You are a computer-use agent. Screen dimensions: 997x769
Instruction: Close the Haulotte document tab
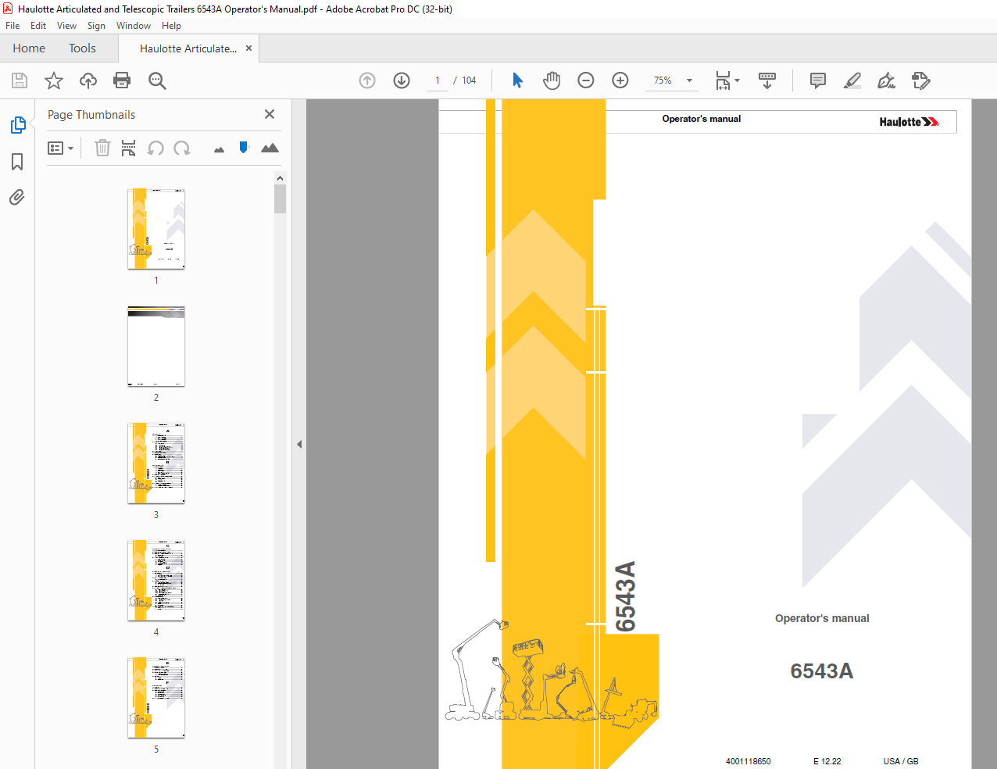pyautogui.click(x=248, y=48)
